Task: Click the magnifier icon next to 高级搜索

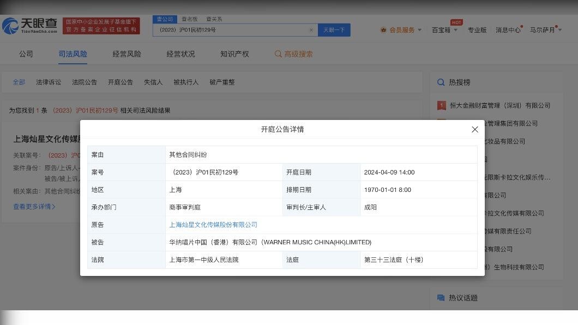Action: (278, 54)
